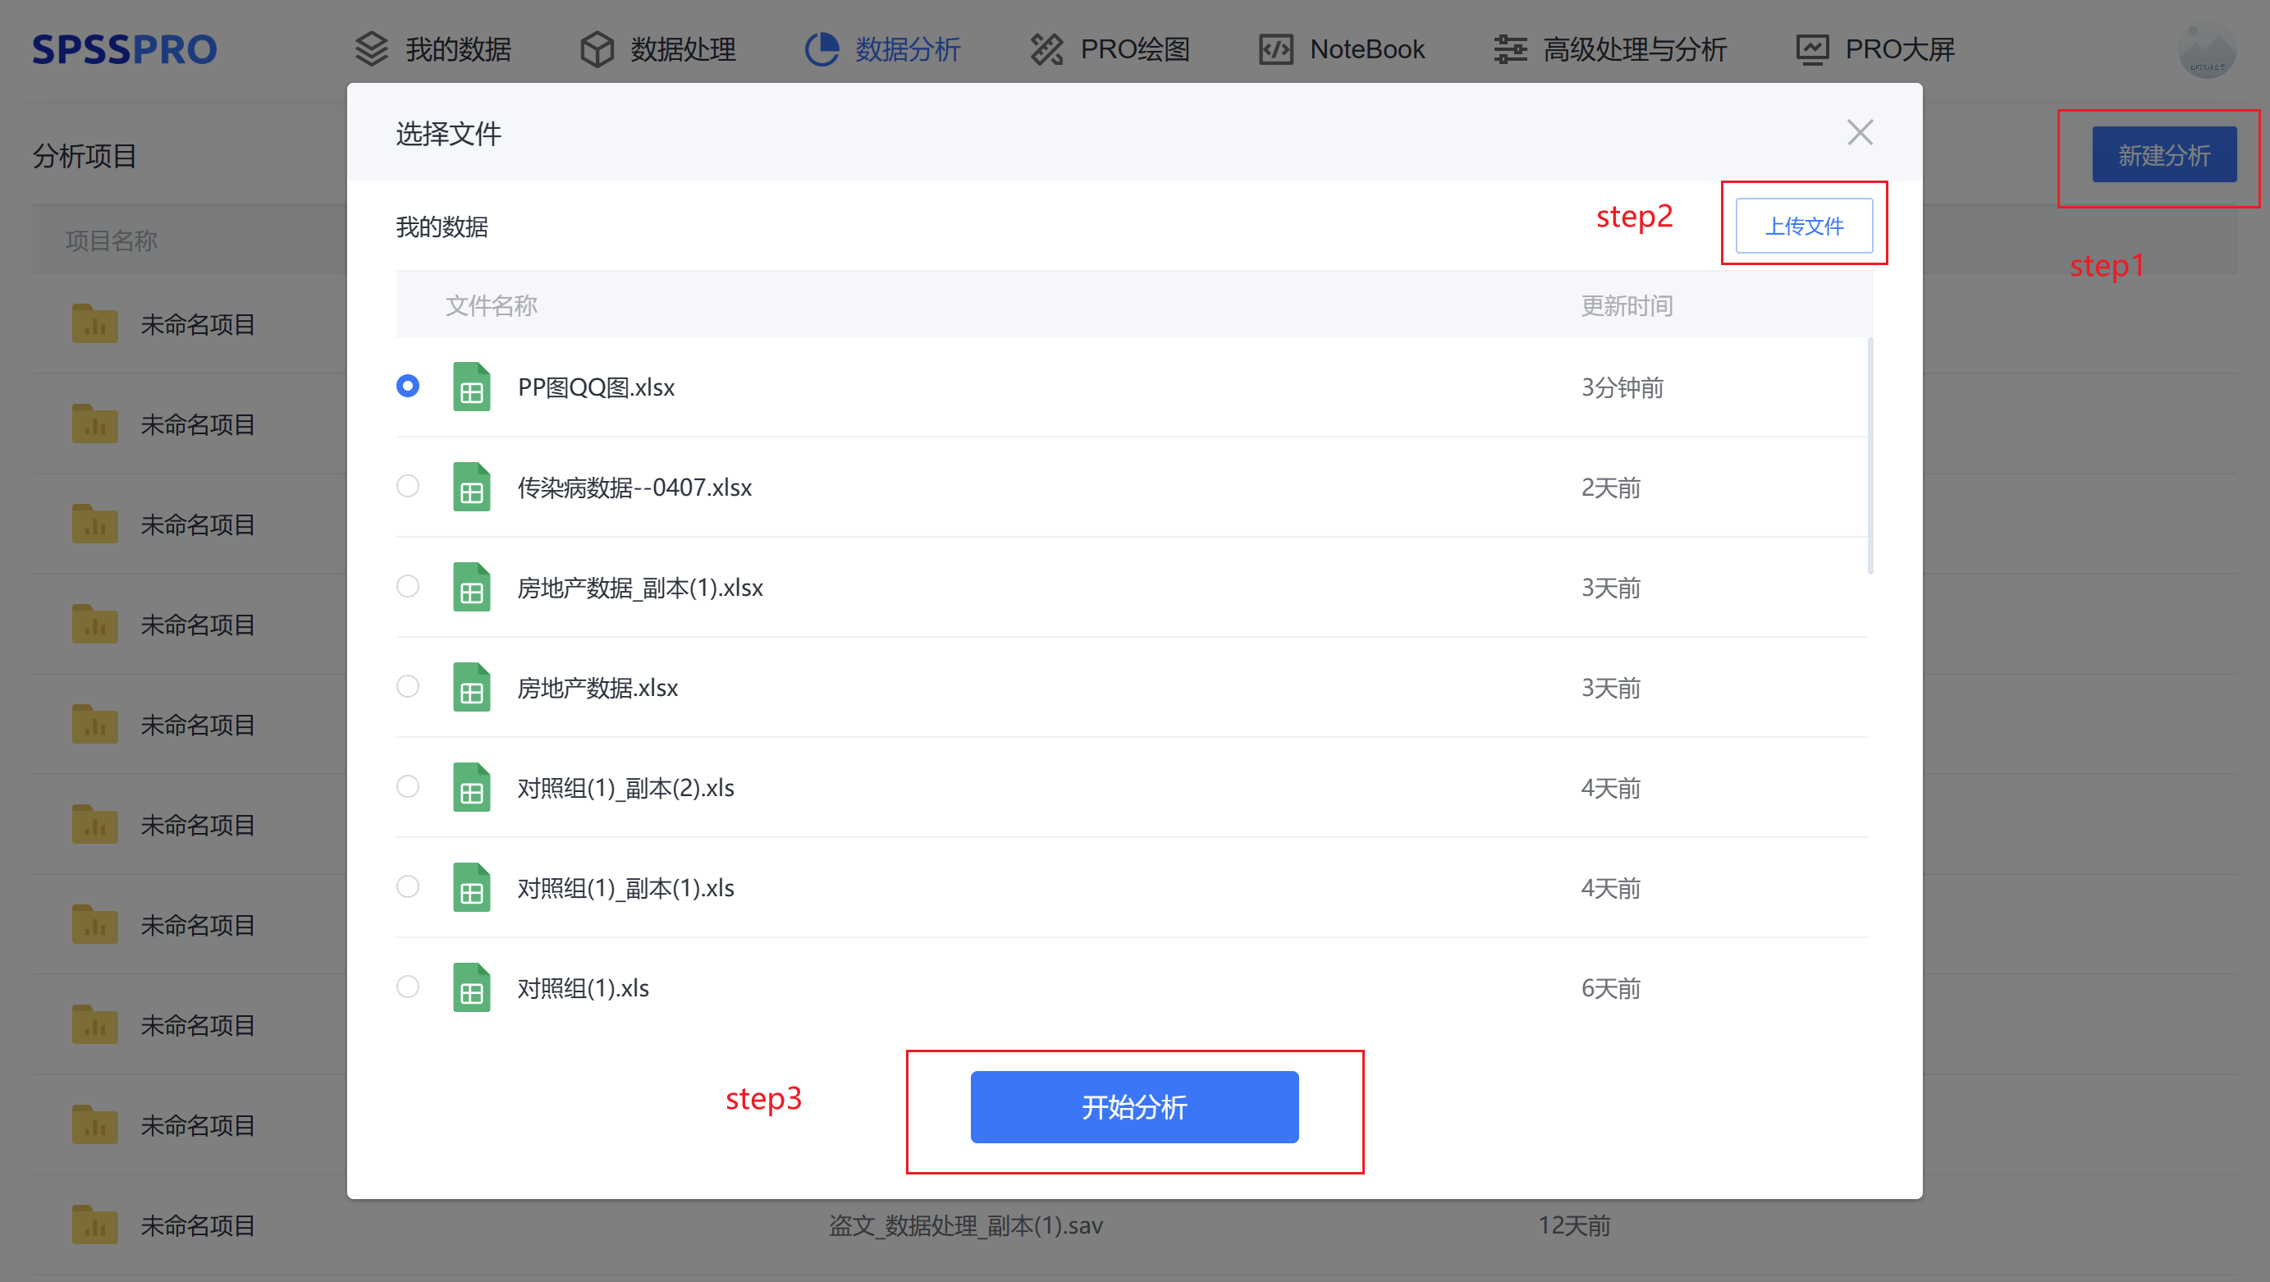Click file name 对照组(1)_副本(2).xls

pyautogui.click(x=625, y=788)
